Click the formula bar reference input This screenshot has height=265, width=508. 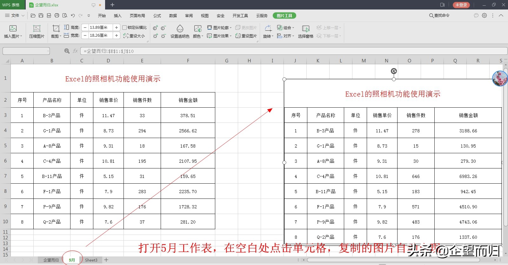click(294, 51)
